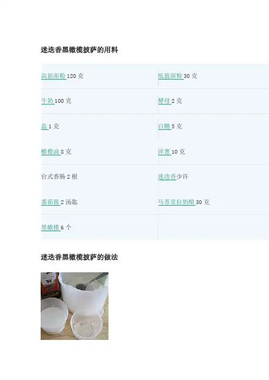Open the 高筋面粉 ingredient link
Screen dimensions: 269x380
click(53, 76)
